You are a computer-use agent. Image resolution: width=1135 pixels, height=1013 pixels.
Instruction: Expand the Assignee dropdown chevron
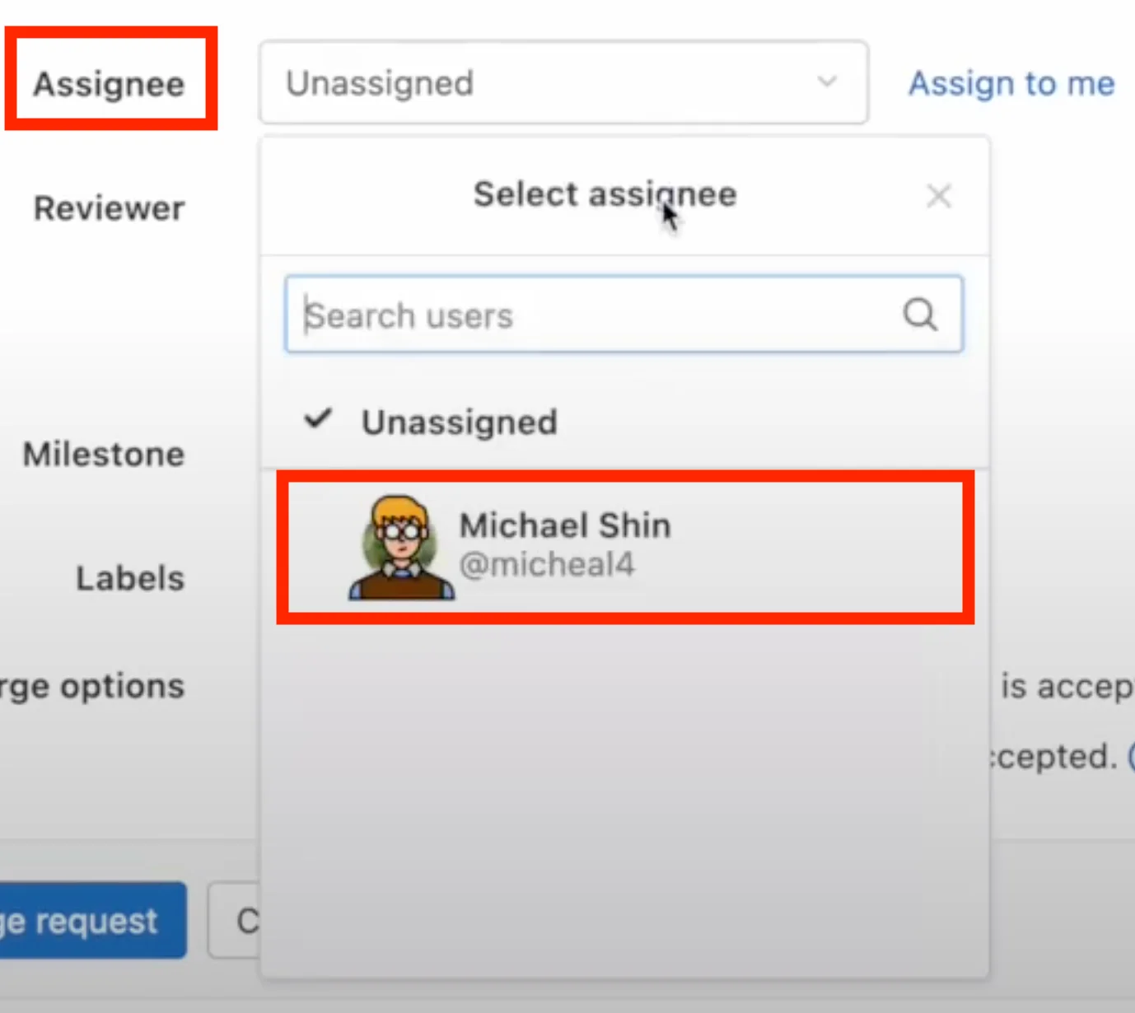[827, 82]
